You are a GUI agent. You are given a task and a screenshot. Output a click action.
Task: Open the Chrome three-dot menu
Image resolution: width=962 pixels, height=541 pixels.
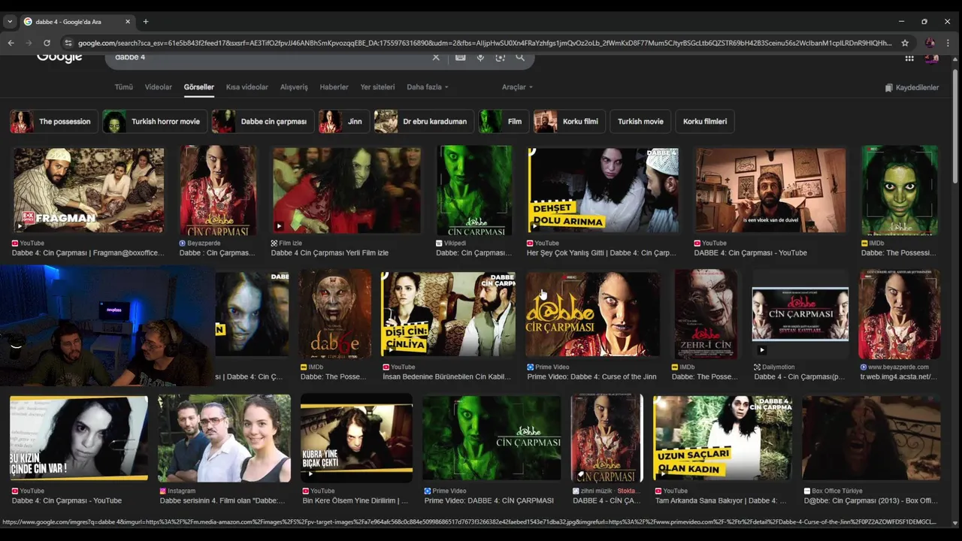(948, 43)
